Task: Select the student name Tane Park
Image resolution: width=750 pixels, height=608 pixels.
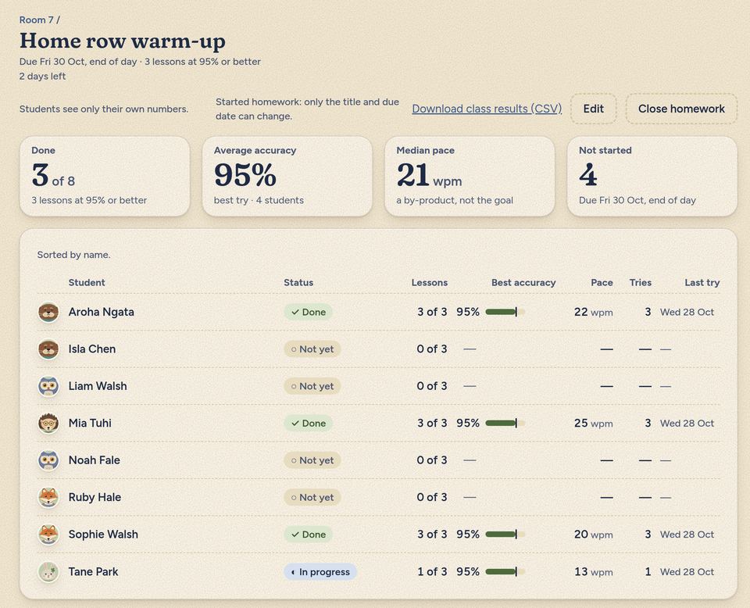Action: click(x=93, y=571)
